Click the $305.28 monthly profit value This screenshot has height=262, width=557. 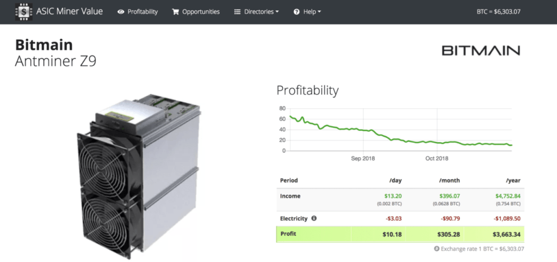[x=449, y=235]
